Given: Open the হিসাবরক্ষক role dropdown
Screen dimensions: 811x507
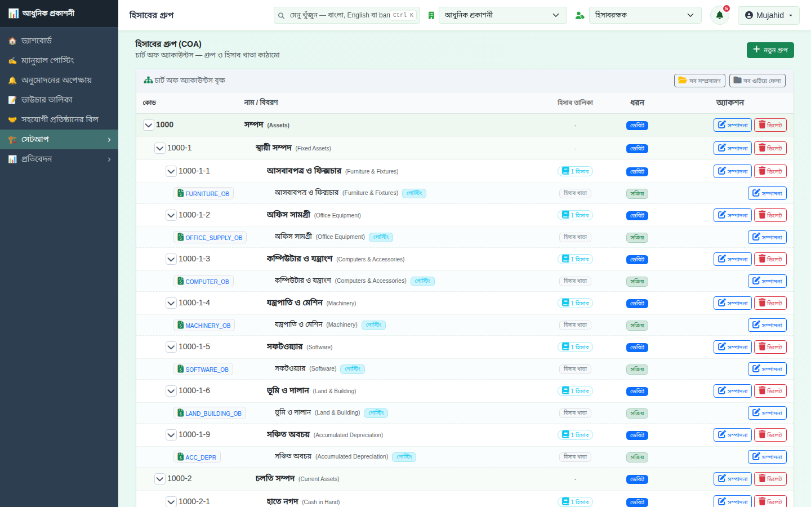Looking at the screenshot, I should [x=645, y=15].
